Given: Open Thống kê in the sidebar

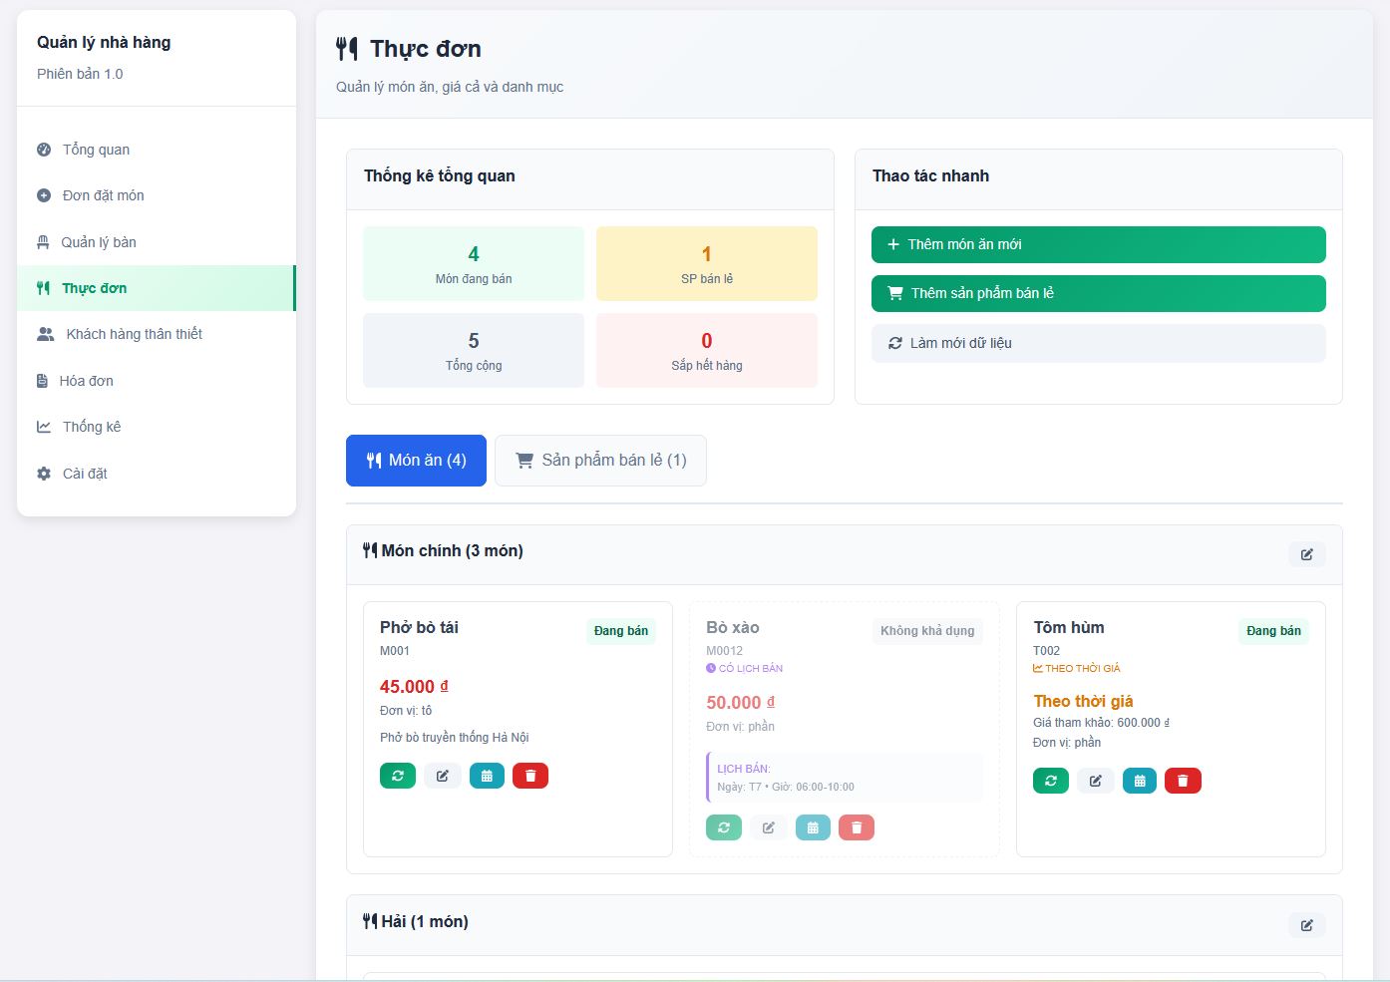Looking at the screenshot, I should [157, 427].
